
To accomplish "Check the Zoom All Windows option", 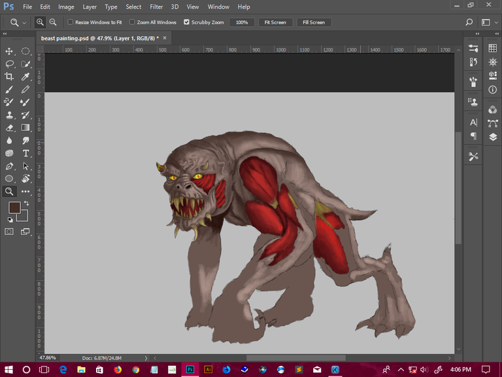I will coord(132,22).
